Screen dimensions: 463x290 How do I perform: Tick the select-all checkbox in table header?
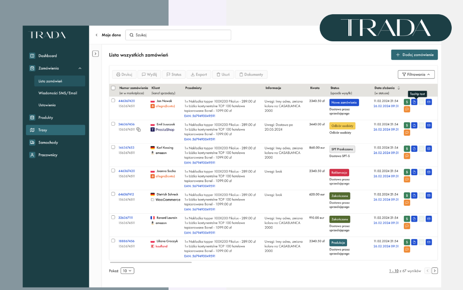tap(113, 88)
